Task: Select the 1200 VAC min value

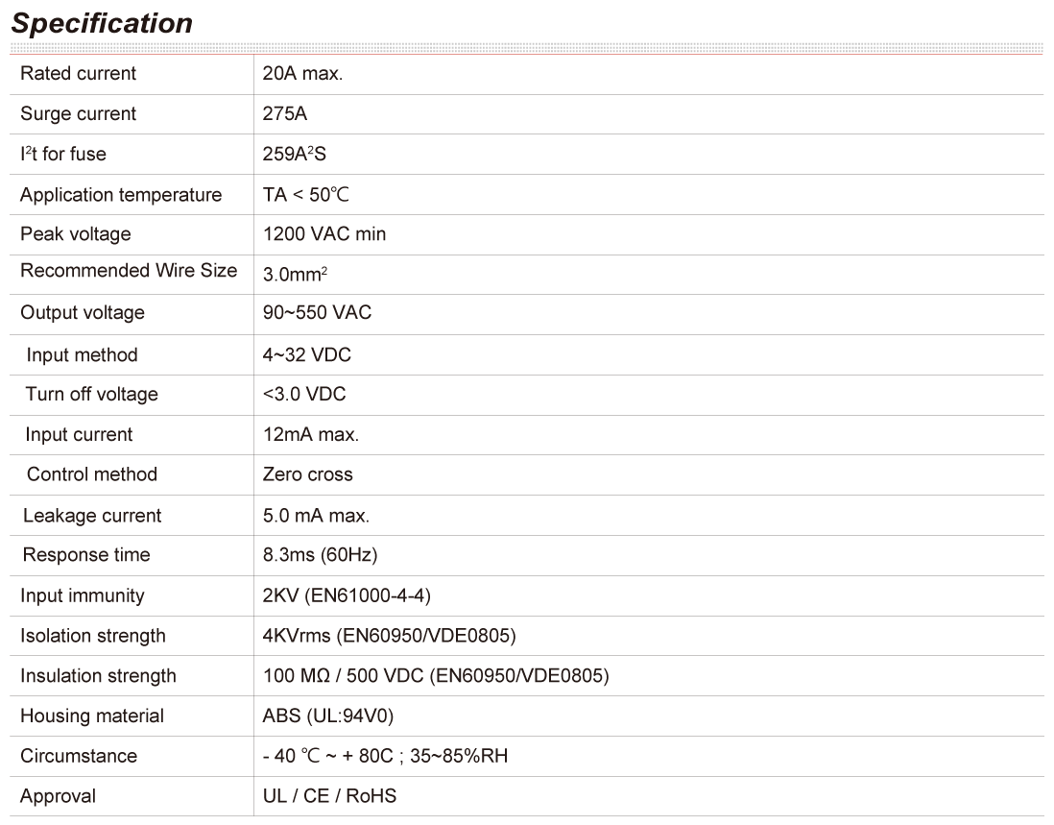Action: click(x=324, y=234)
